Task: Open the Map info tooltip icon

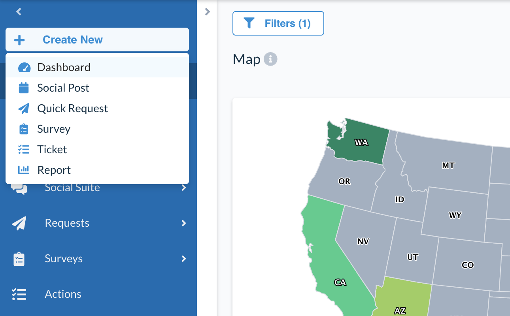Action: [x=271, y=59]
